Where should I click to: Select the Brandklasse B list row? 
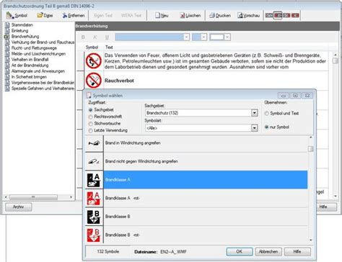tap(206, 217)
